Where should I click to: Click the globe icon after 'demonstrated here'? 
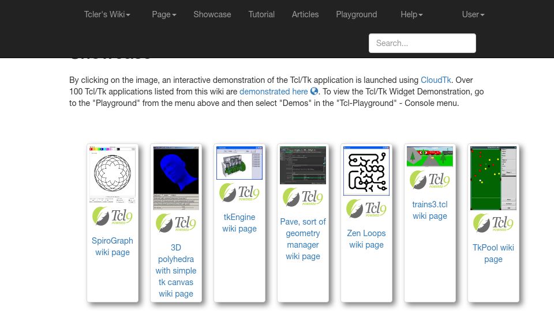[314, 92]
